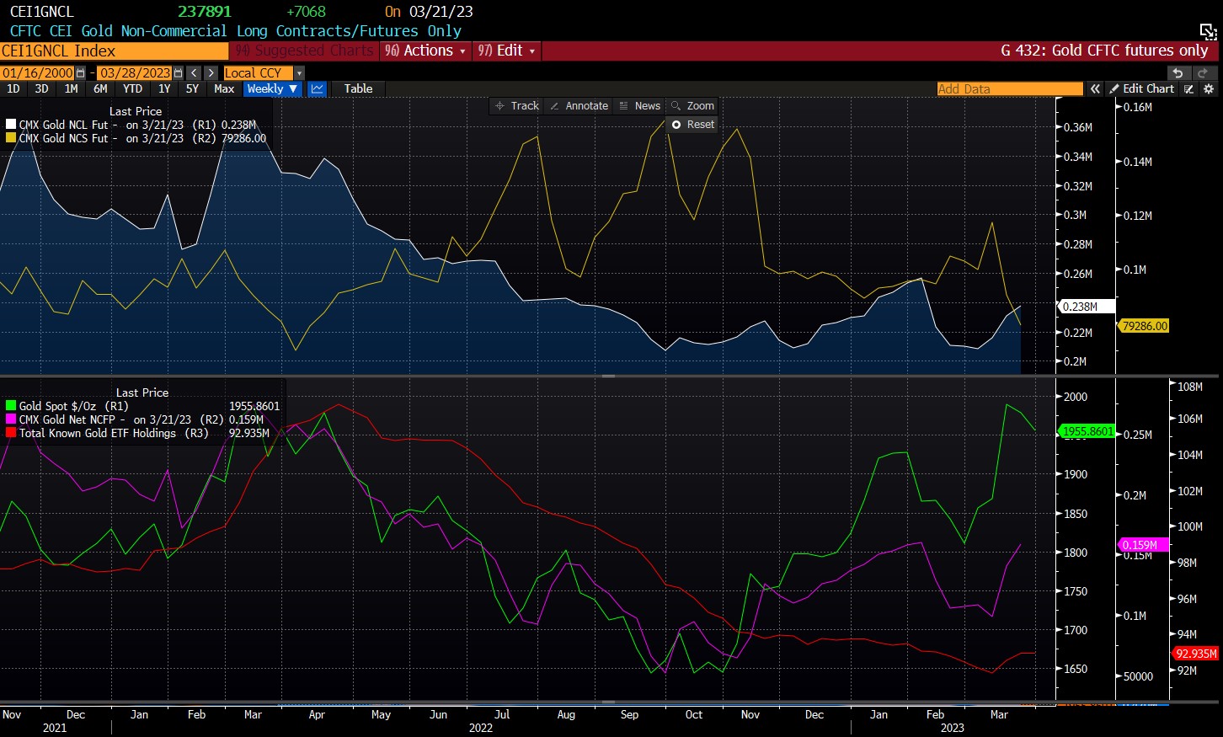This screenshot has height=737, width=1223.
Task: Toggle the Annotate mode
Action: 579,106
